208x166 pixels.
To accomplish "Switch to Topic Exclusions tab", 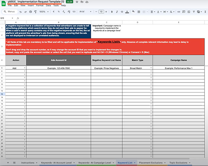I will [x=178, y=163].
